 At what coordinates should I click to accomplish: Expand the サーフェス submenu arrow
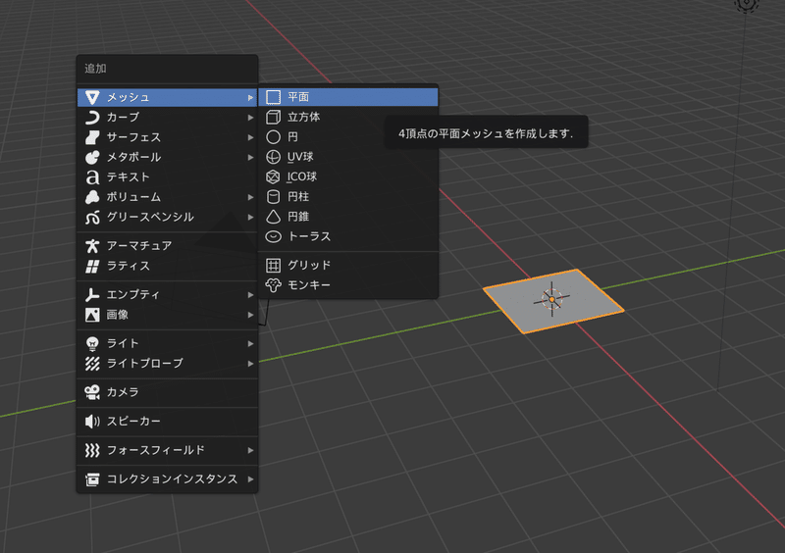250,137
